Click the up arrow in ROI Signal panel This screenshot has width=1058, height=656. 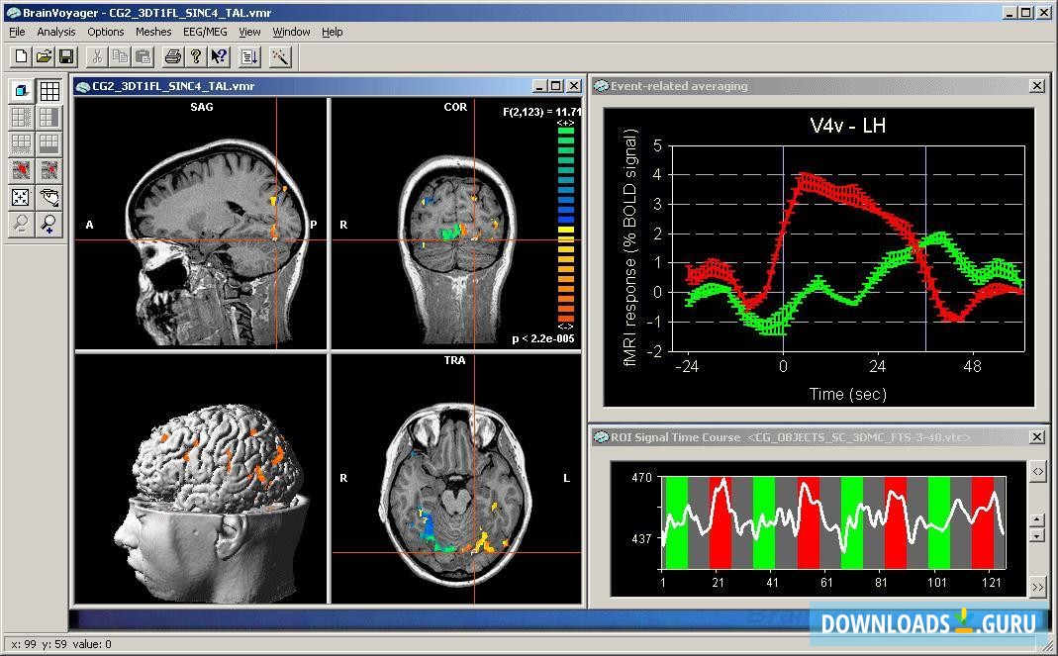[x=1037, y=519]
